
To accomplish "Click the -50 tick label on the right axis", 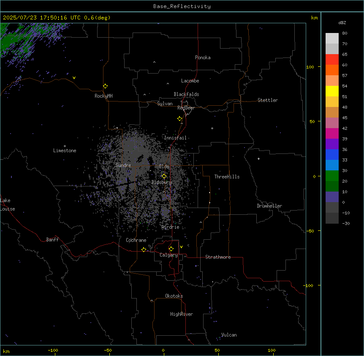I will [x=310, y=231].
